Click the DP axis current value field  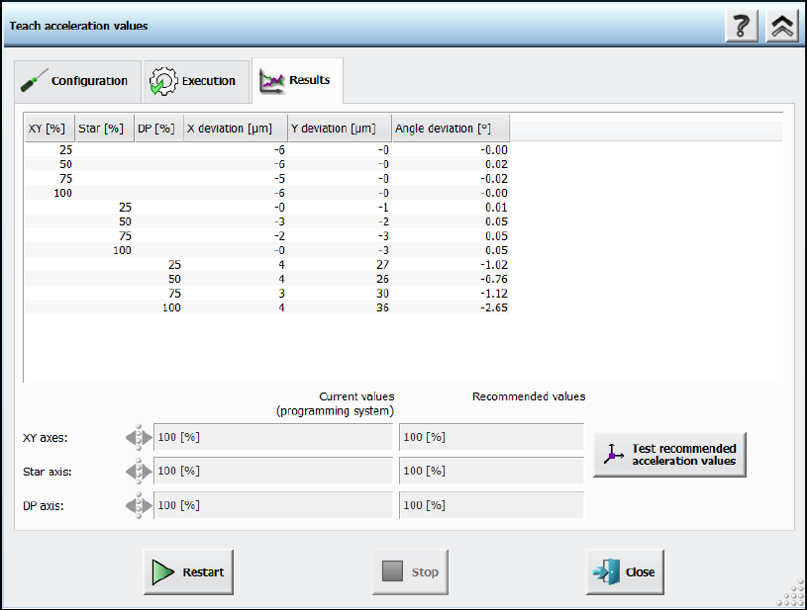pyautogui.click(x=272, y=505)
